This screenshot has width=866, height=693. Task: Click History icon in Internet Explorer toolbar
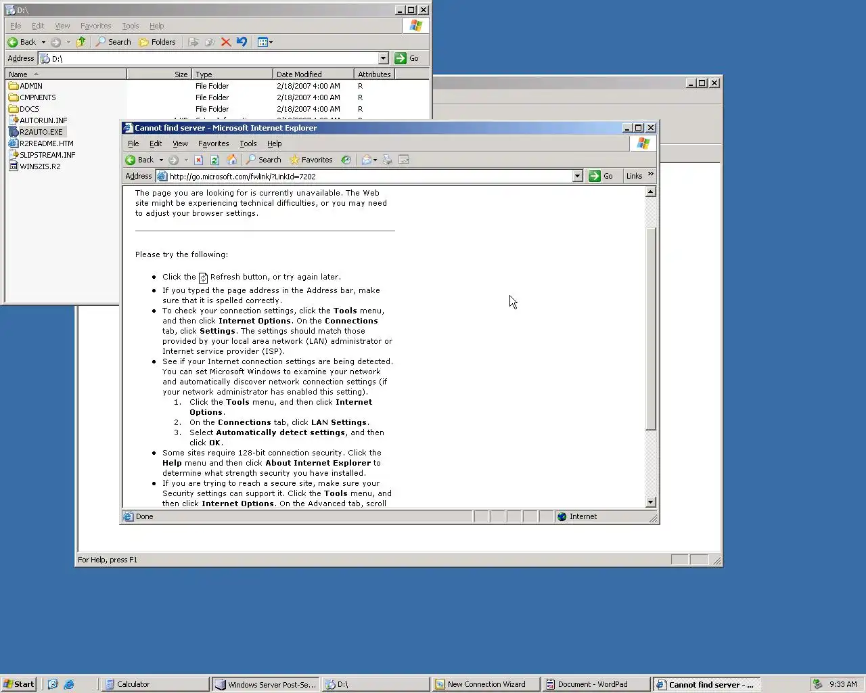click(x=346, y=160)
